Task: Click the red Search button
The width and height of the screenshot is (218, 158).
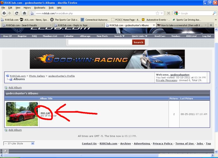Action: 139,42
